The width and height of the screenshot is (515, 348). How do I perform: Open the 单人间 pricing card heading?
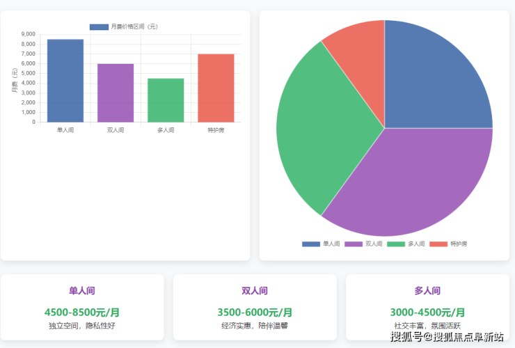[82, 291]
